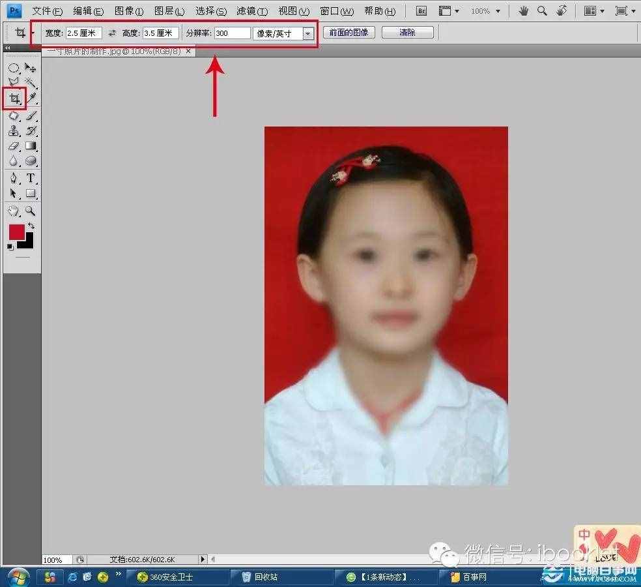
Task: Select the Eyedropper tool
Action: point(30,98)
